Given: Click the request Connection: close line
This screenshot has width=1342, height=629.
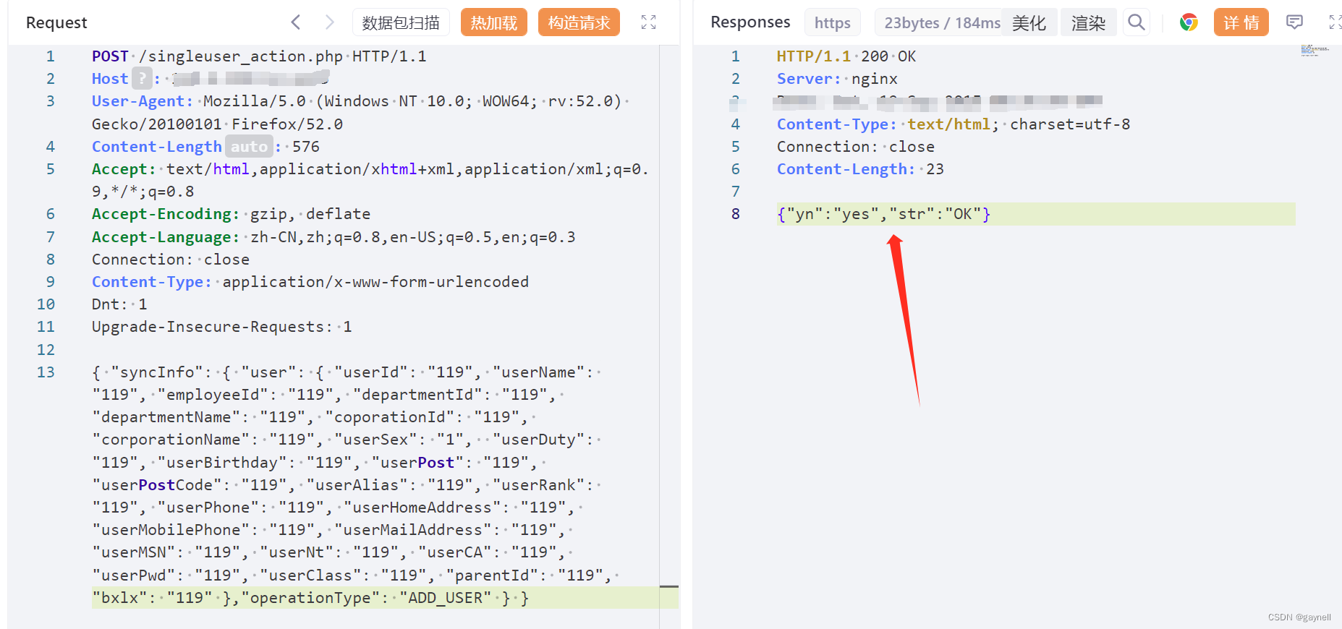Looking at the screenshot, I should (x=171, y=260).
